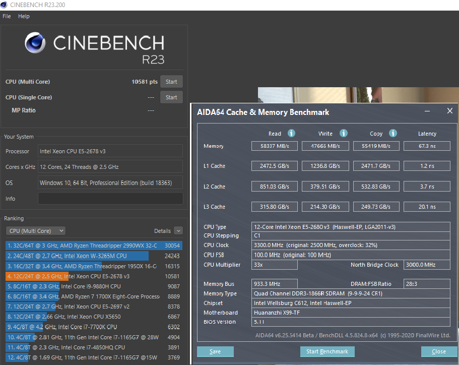Image resolution: width=459 pixels, height=365 pixels.
Task: Click Memory Copy value 55419 MB/s
Action: pyautogui.click(x=376, y=146)
